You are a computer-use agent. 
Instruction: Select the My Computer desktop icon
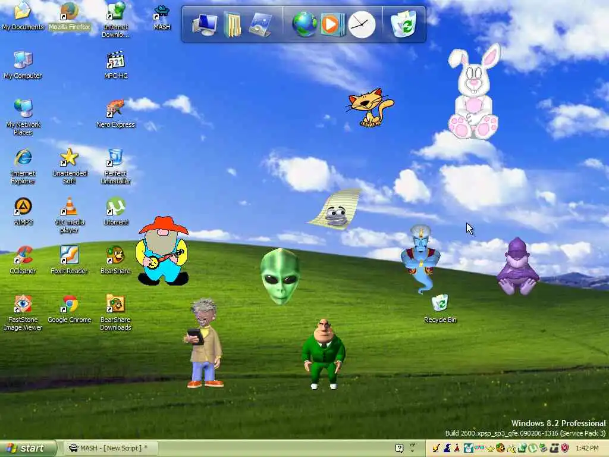coord(23,65)
